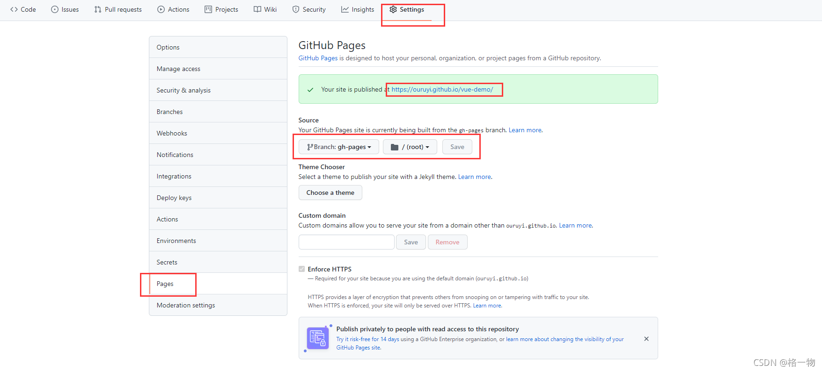
Task: Open the repository Actions tab
Action: [x=173, y=9]
